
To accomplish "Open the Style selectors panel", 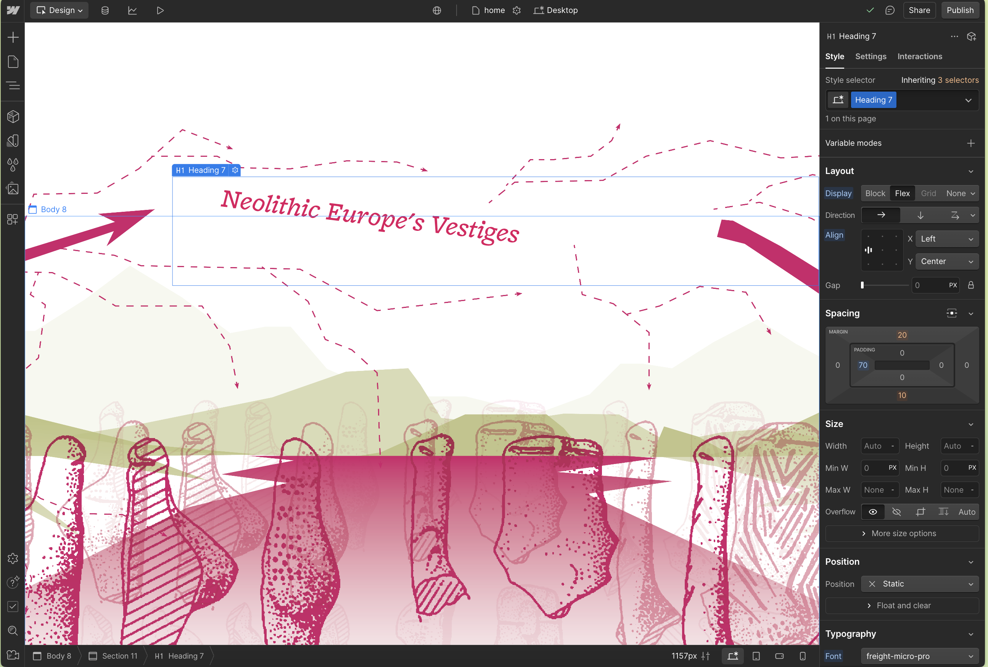I will pos(13,141).
